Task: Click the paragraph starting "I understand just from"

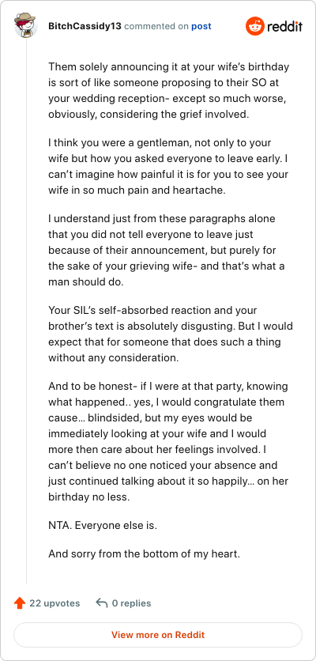Action: (x=168, y=251)
